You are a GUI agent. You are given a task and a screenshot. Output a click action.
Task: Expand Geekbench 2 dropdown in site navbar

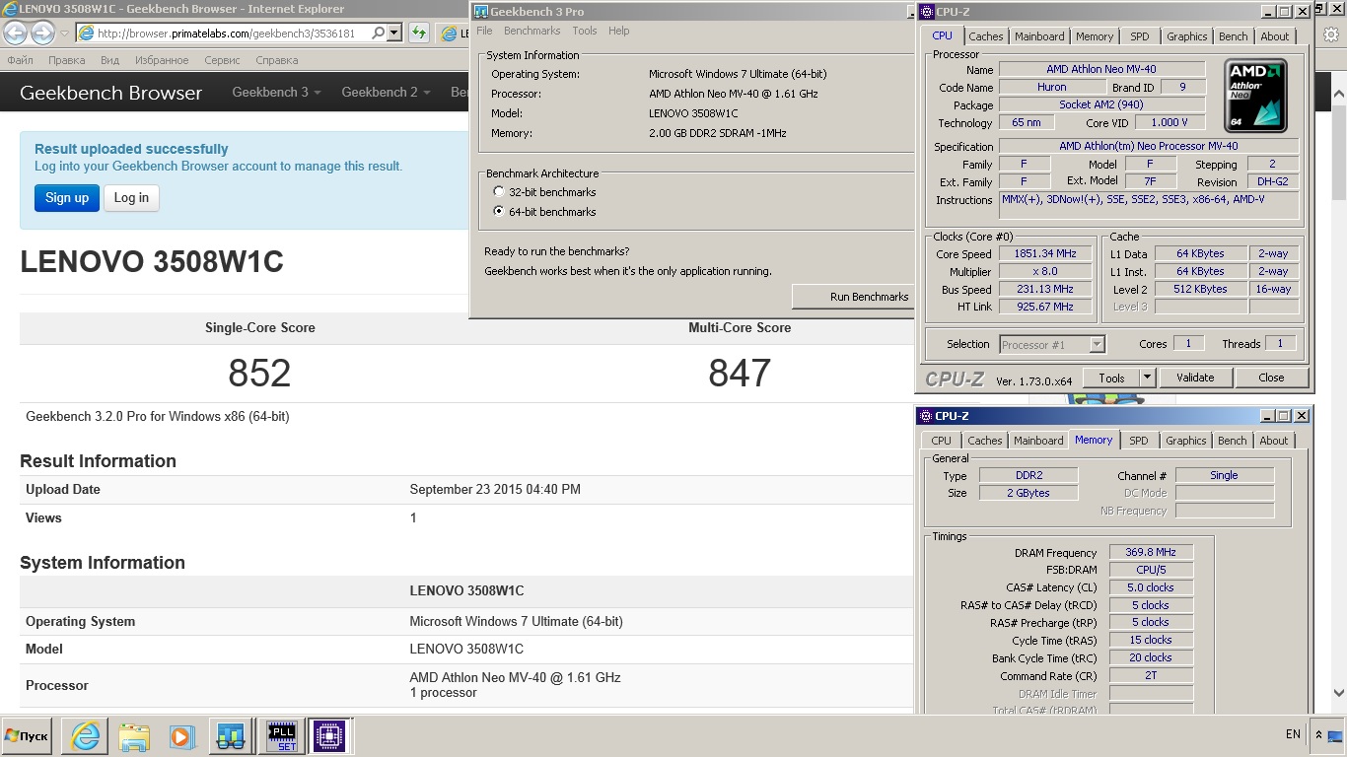tap(386, 92)
